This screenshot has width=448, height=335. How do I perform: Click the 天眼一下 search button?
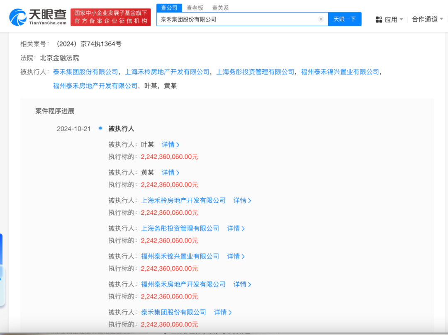(345, 19)
